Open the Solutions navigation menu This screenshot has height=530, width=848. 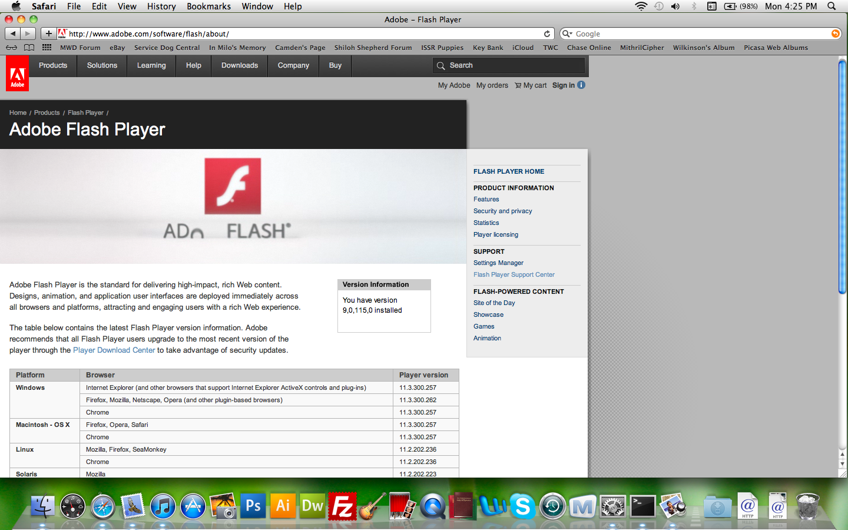click(x=102, y=65)
